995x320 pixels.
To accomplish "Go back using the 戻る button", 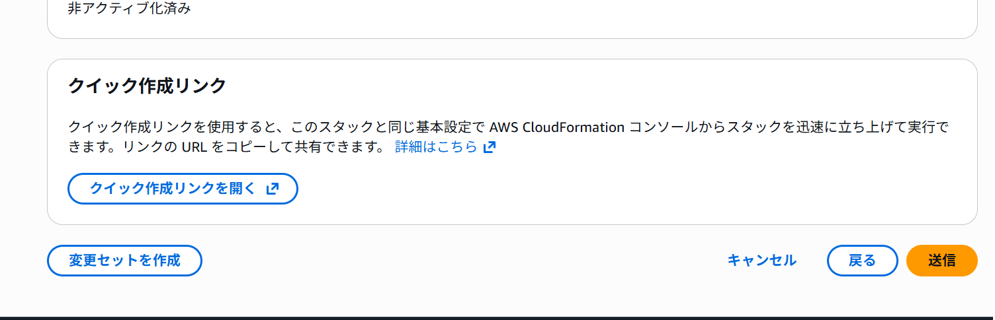I will [862, 261].
